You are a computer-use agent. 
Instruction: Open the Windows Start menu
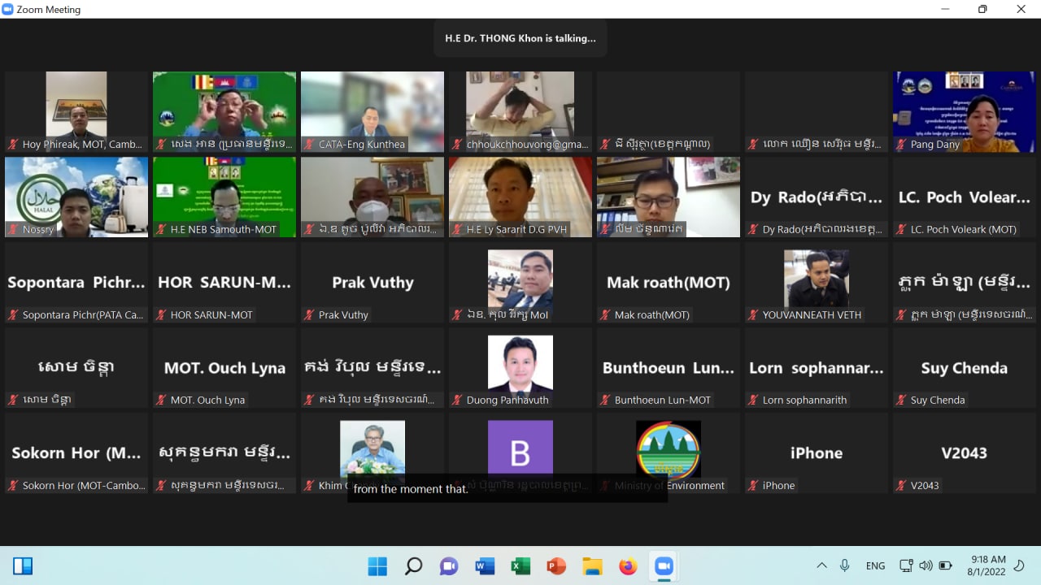[377, 565]
